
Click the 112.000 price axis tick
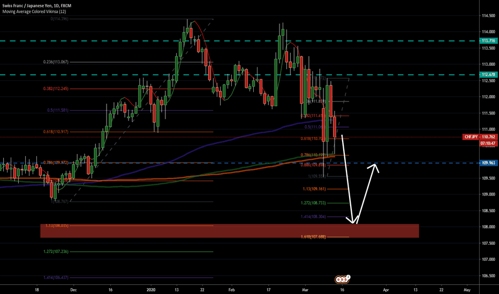(488, 97)
